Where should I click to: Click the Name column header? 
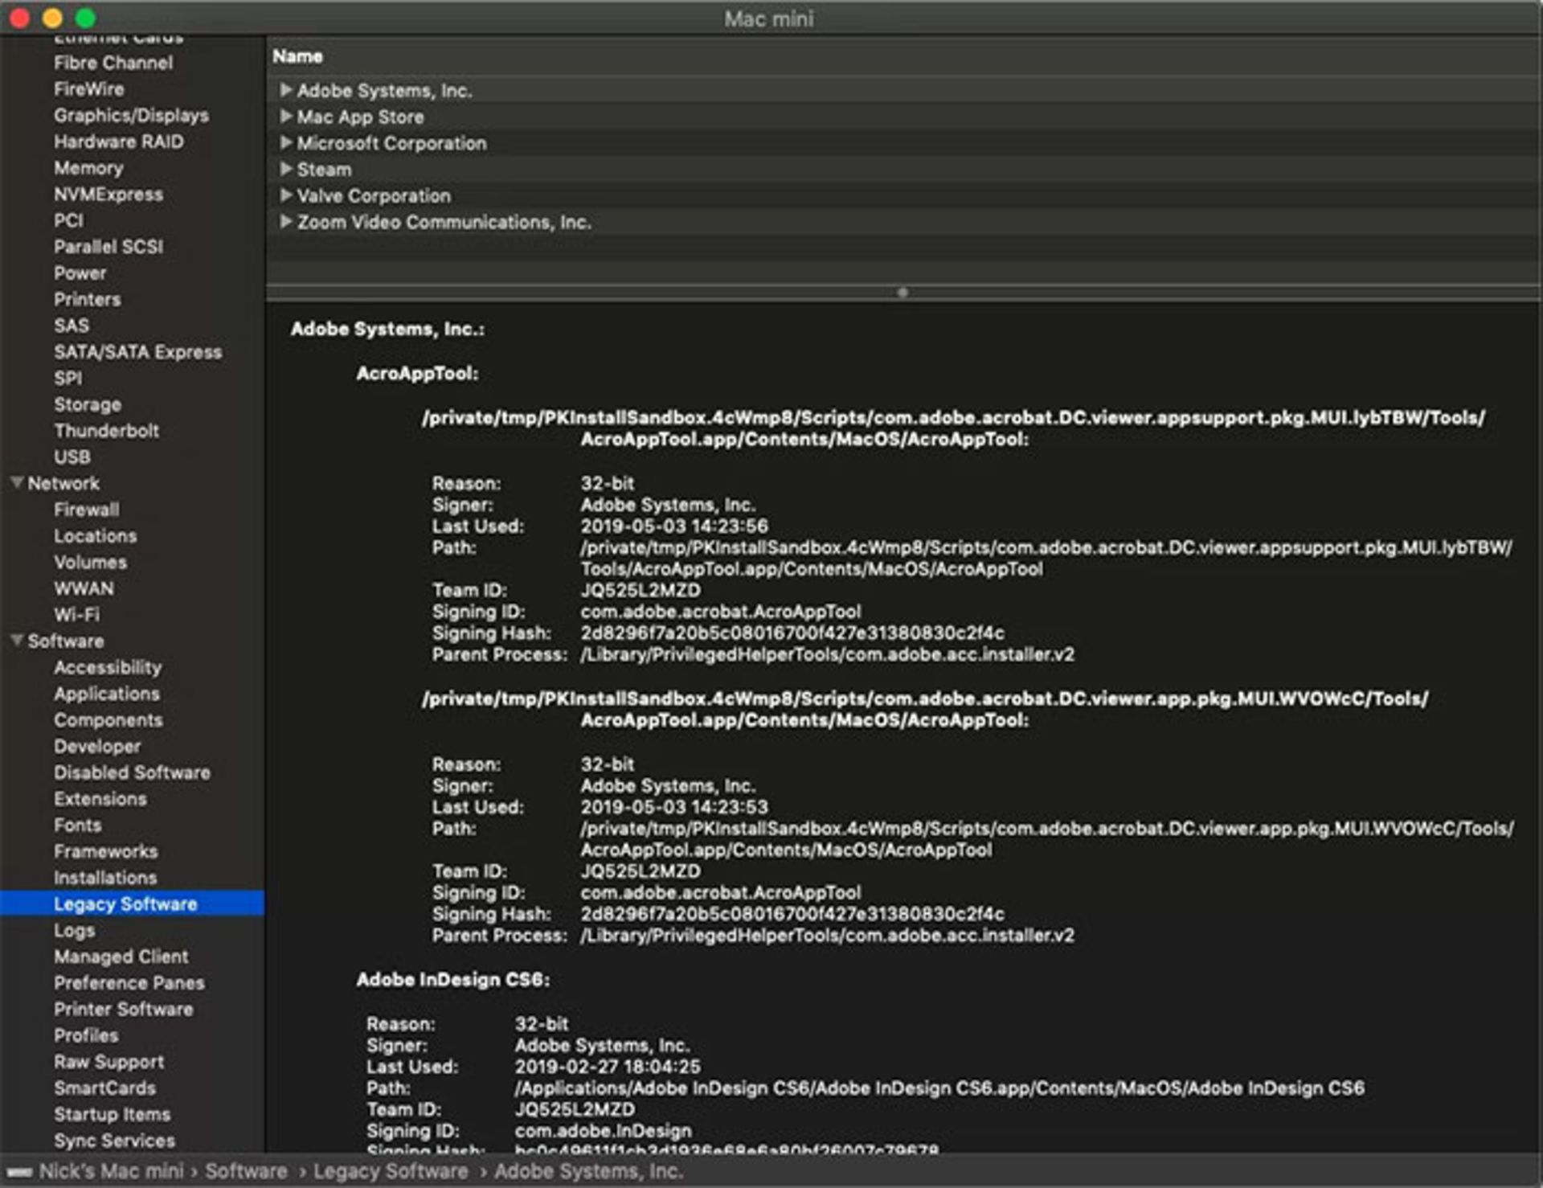coord(297,56)
